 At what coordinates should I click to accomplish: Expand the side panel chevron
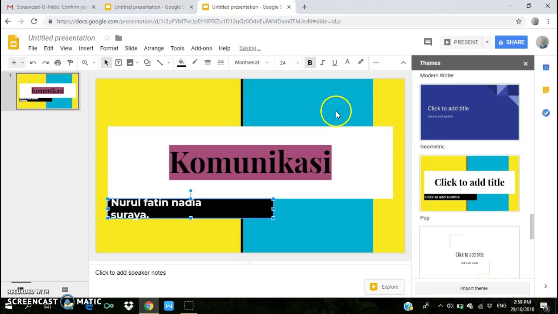545,286
